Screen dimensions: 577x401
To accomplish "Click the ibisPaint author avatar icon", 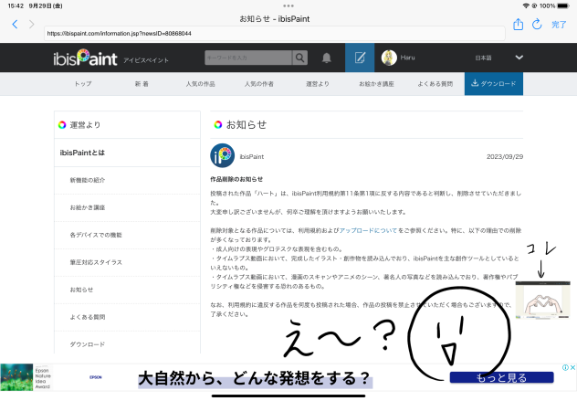I will [222, 155].
